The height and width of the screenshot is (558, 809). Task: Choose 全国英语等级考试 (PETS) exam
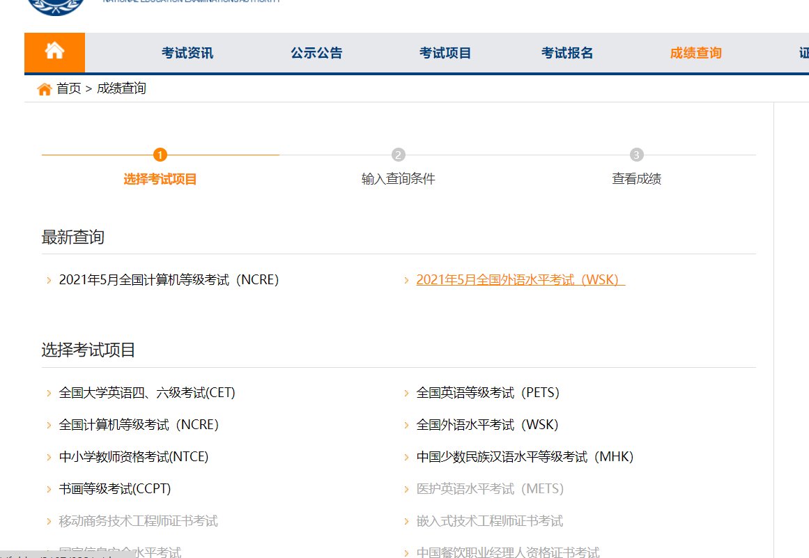pos(488,393)
